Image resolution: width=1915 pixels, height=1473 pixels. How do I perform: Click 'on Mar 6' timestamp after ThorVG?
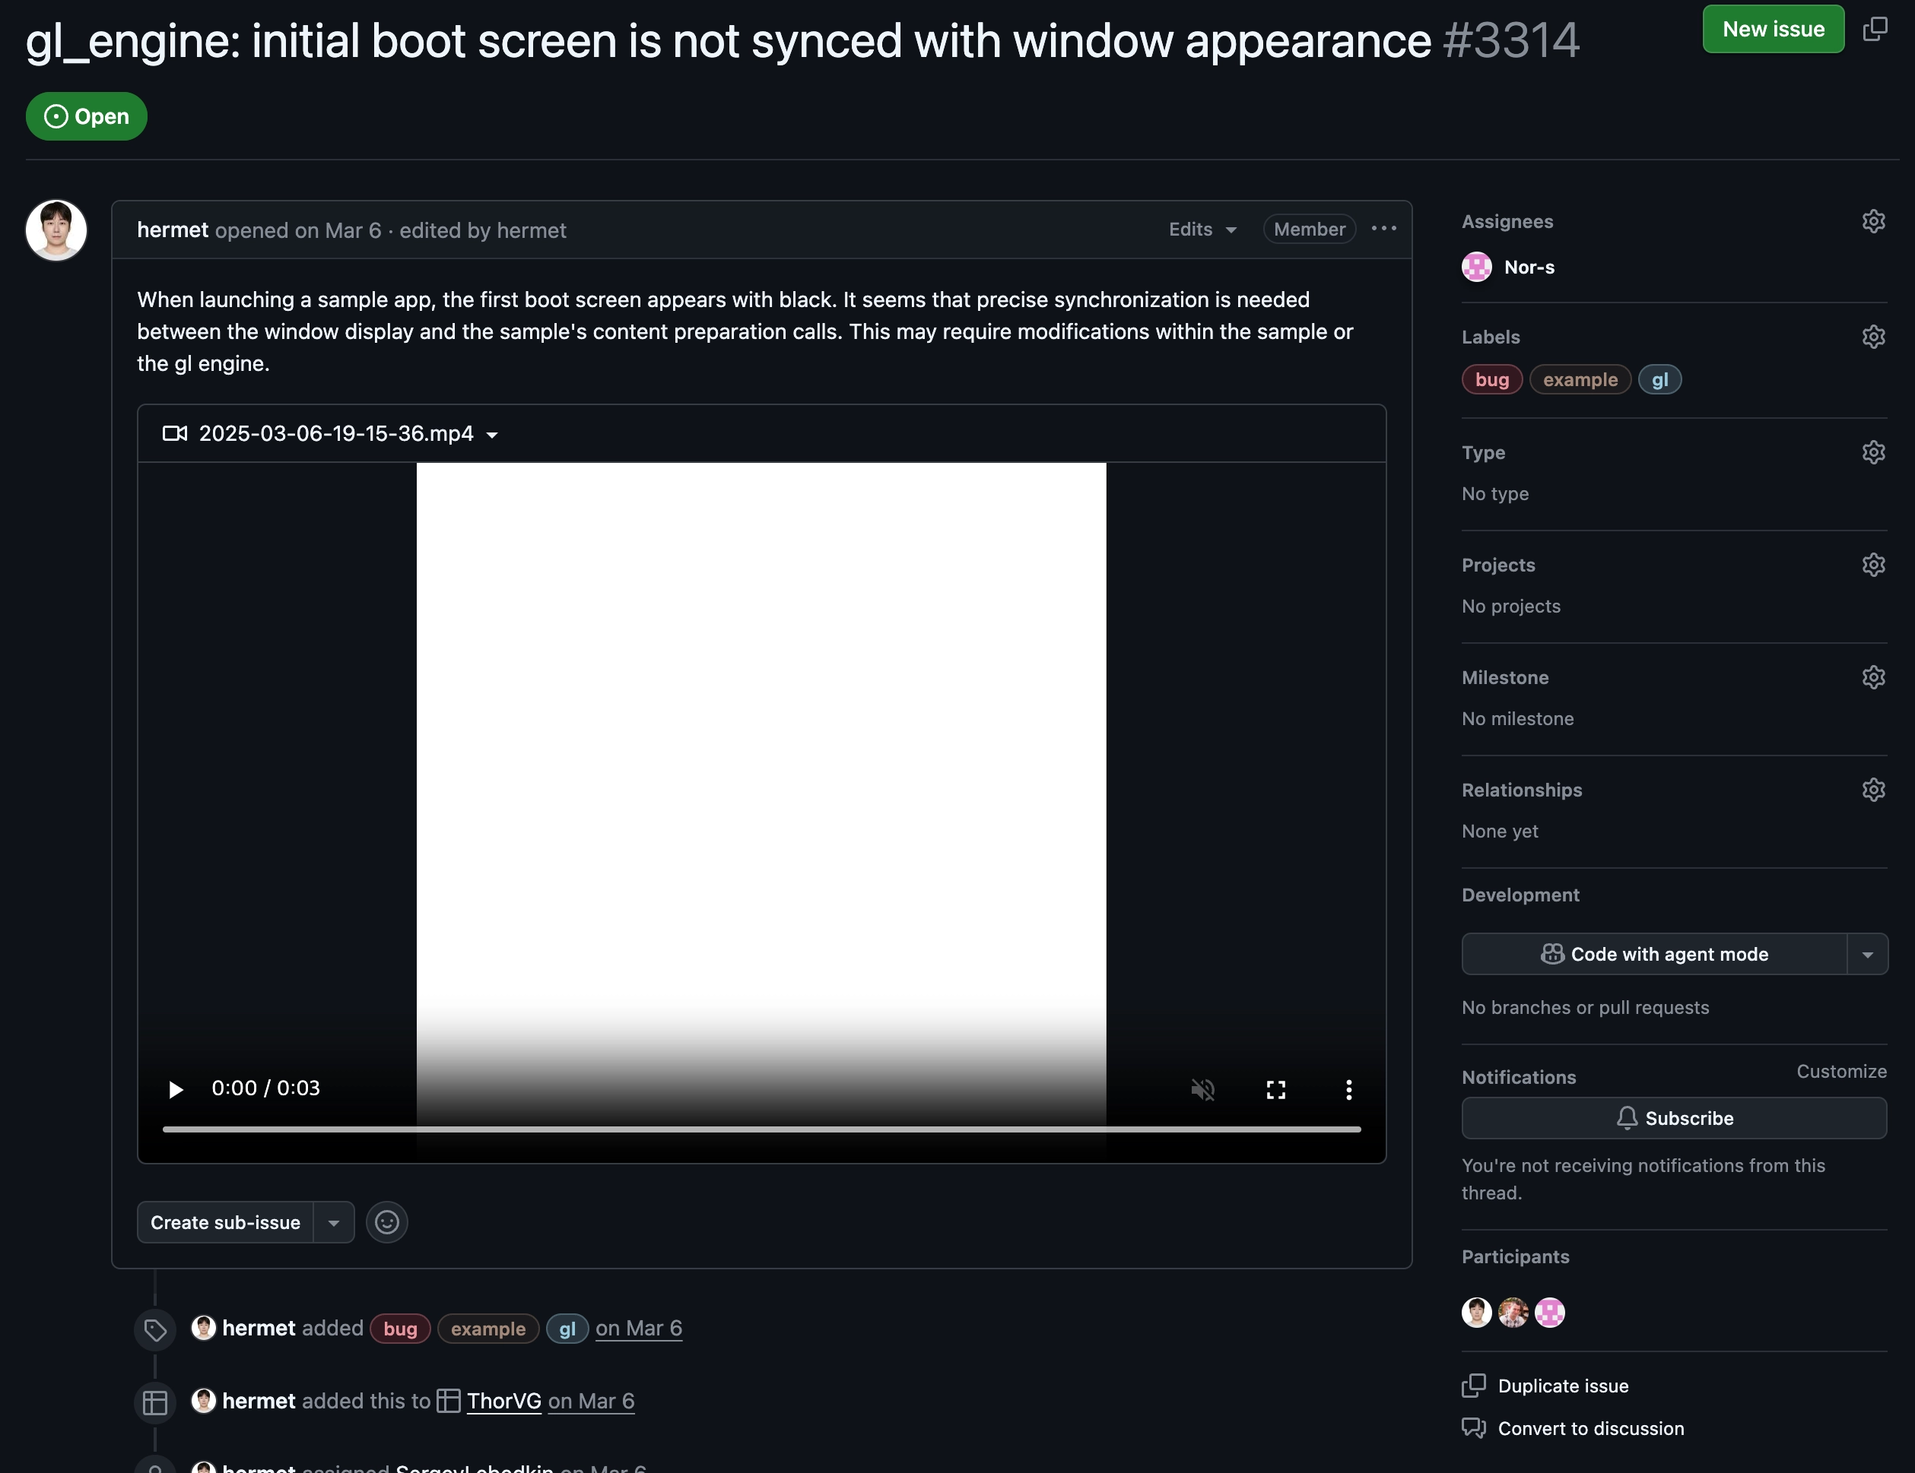pos(592,1401)
